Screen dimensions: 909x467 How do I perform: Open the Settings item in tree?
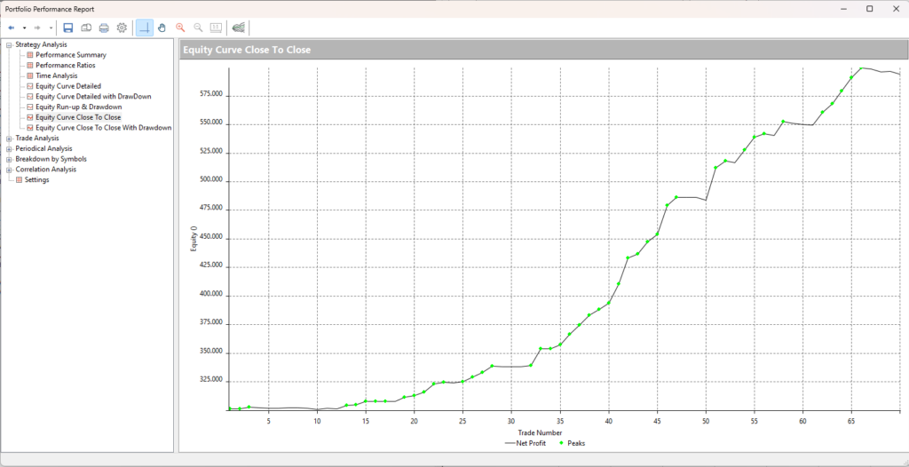36,179
